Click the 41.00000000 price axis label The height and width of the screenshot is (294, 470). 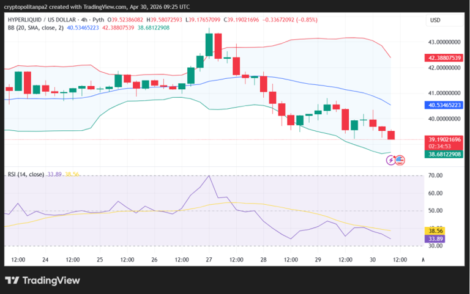tap(444, 94)
